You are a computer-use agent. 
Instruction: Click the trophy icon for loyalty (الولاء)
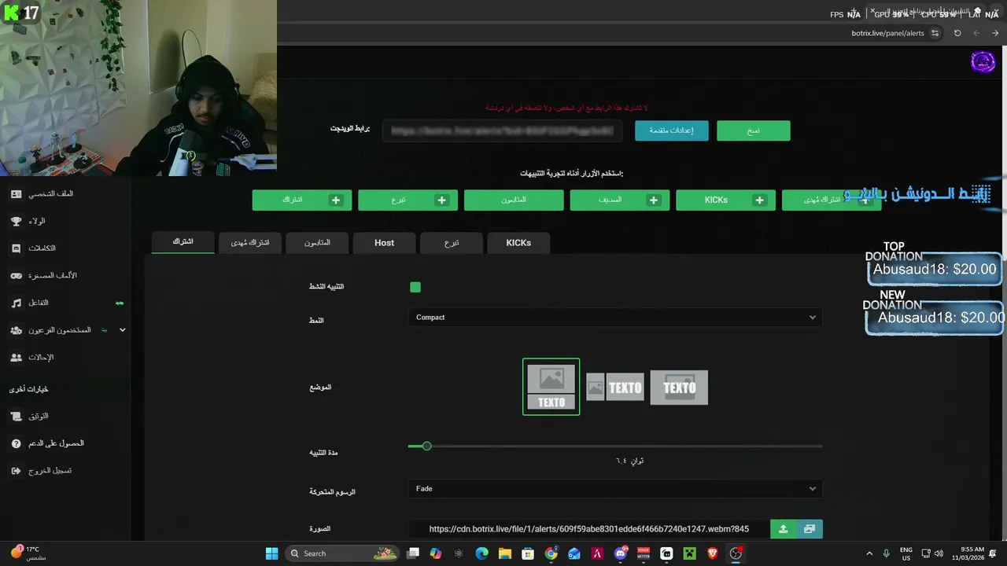[16, 222]
